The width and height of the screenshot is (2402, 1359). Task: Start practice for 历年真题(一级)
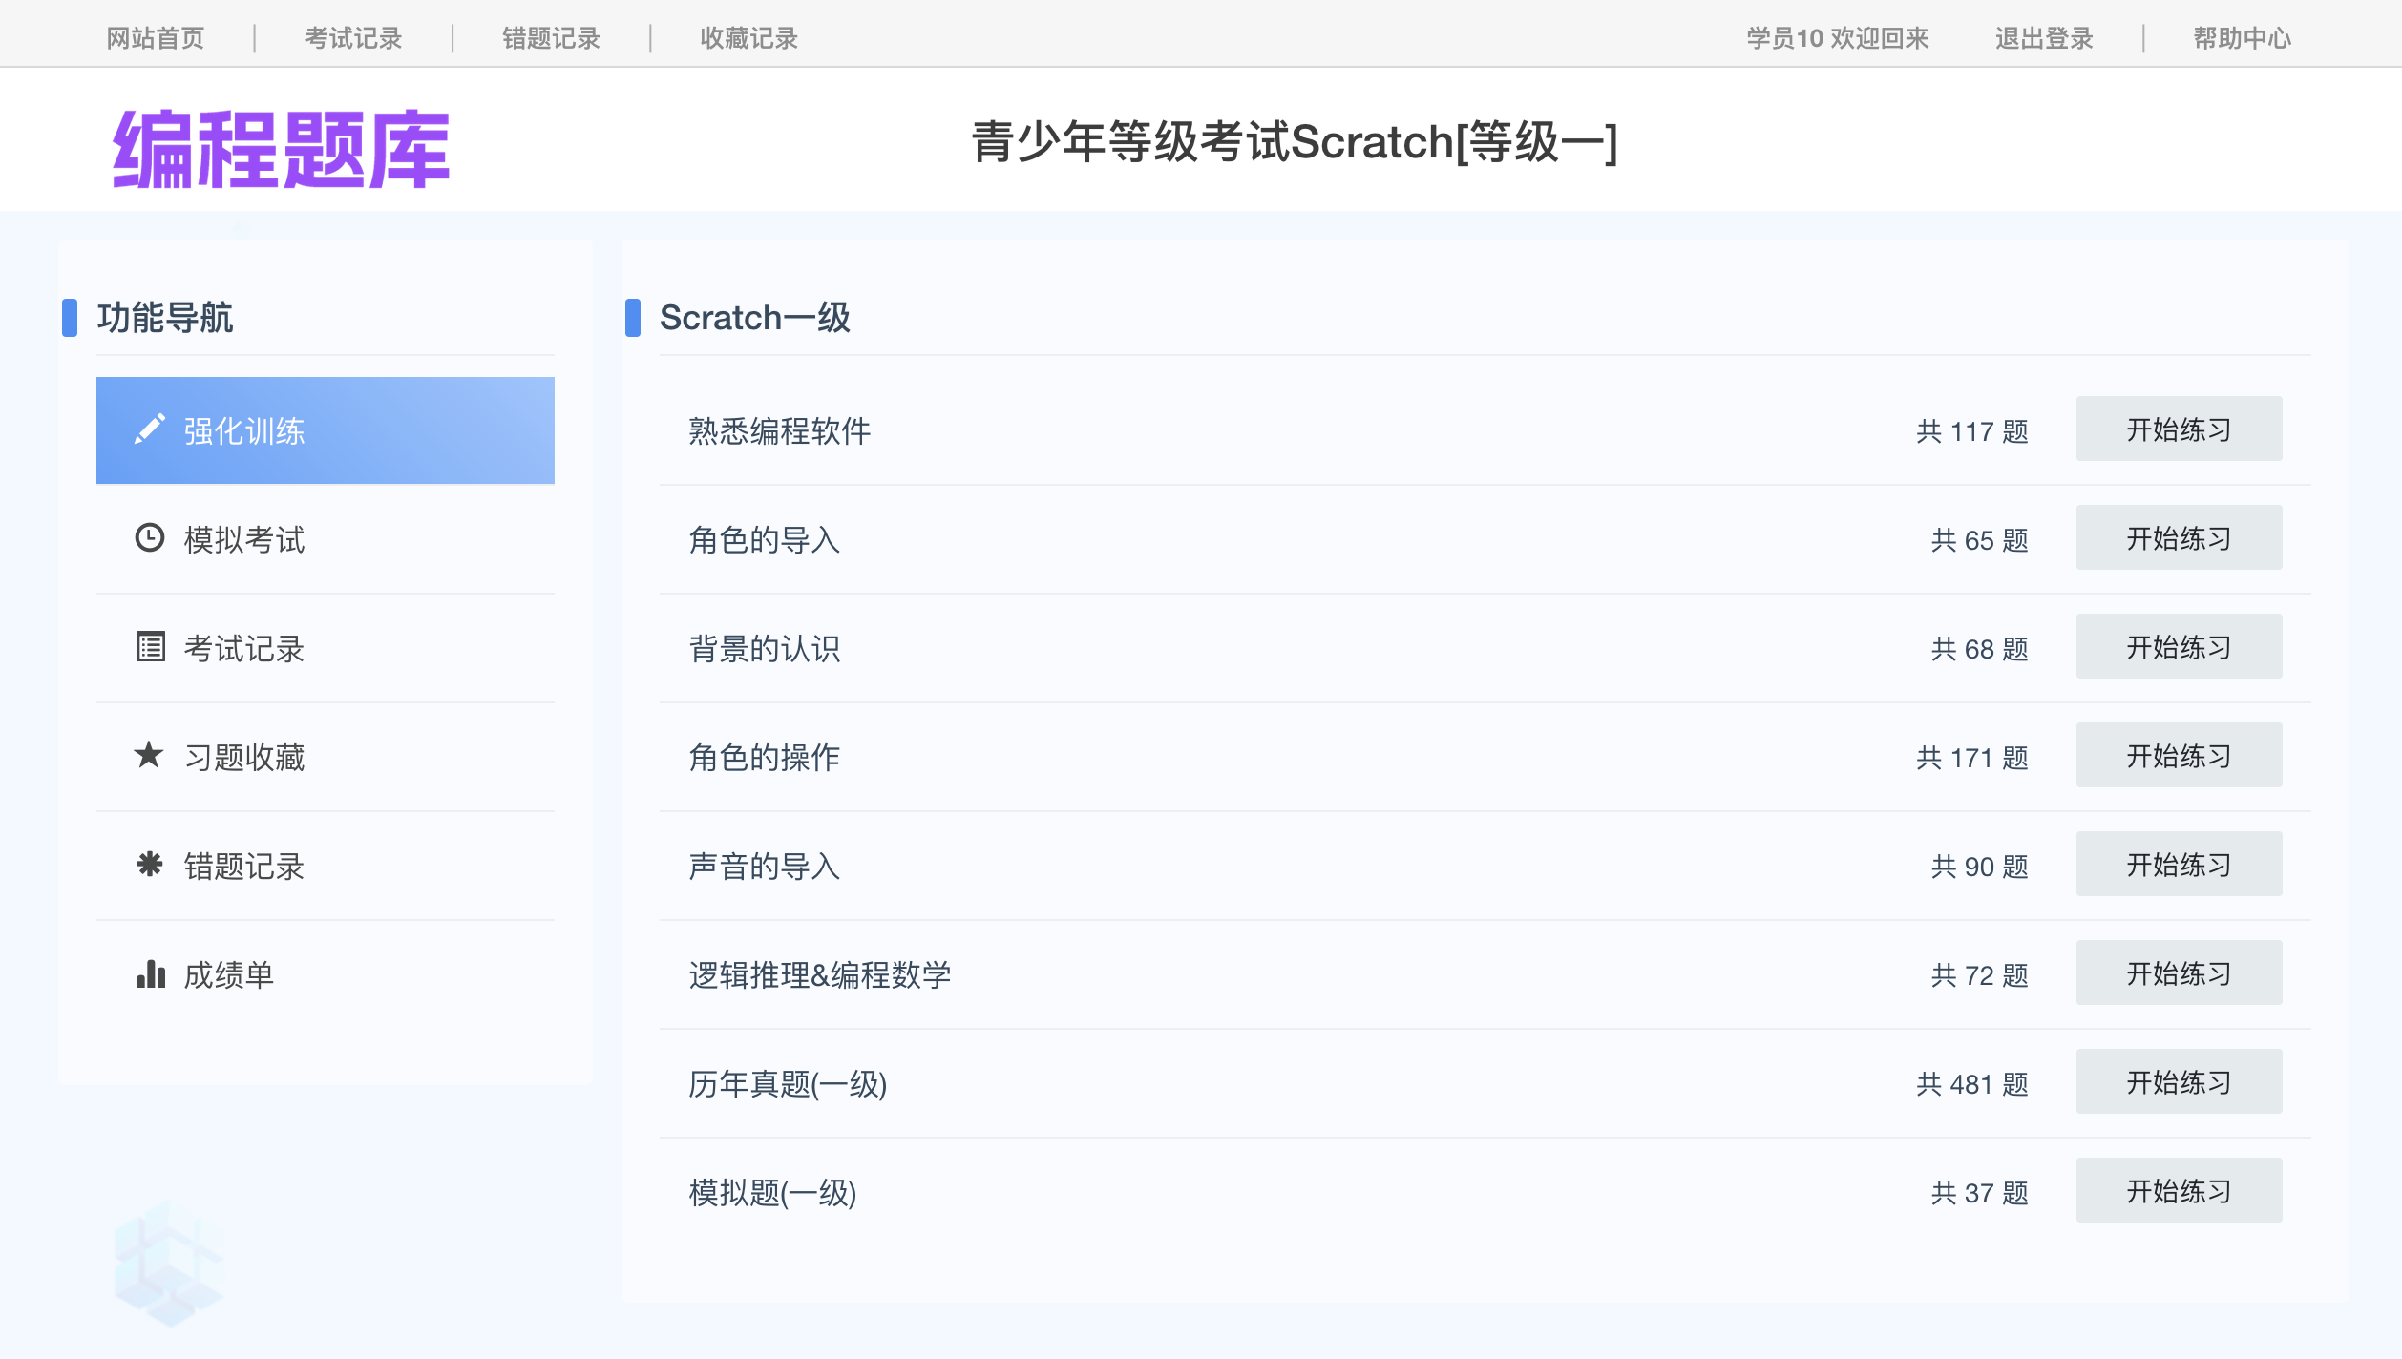pyautogui.click(x=2179, y=1082)
